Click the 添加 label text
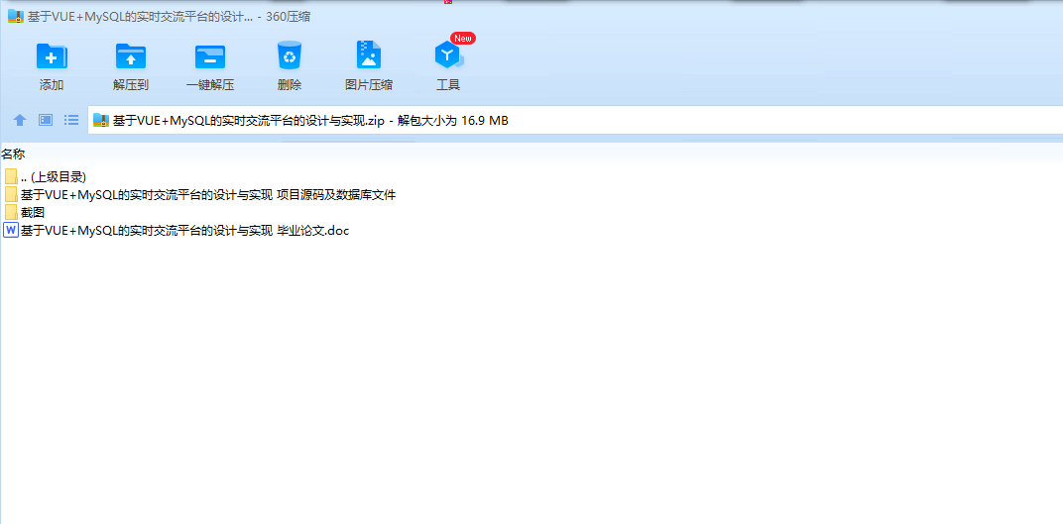 point(52,85)
